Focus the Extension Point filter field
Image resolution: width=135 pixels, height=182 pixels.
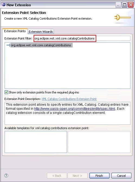tap(82, 38)
